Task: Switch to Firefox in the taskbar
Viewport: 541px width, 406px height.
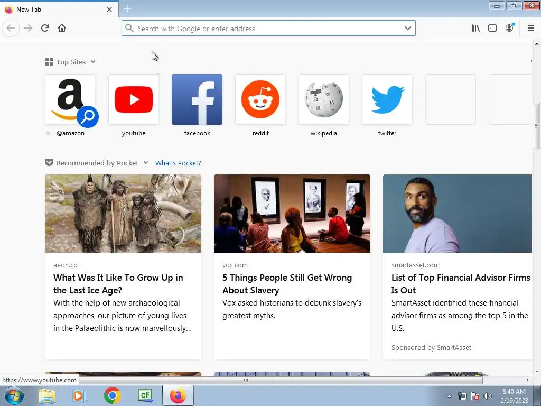Action: pos(178,395)
